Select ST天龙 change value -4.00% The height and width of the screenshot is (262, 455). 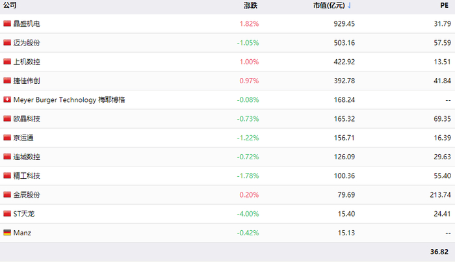click(x=248, y=213)
